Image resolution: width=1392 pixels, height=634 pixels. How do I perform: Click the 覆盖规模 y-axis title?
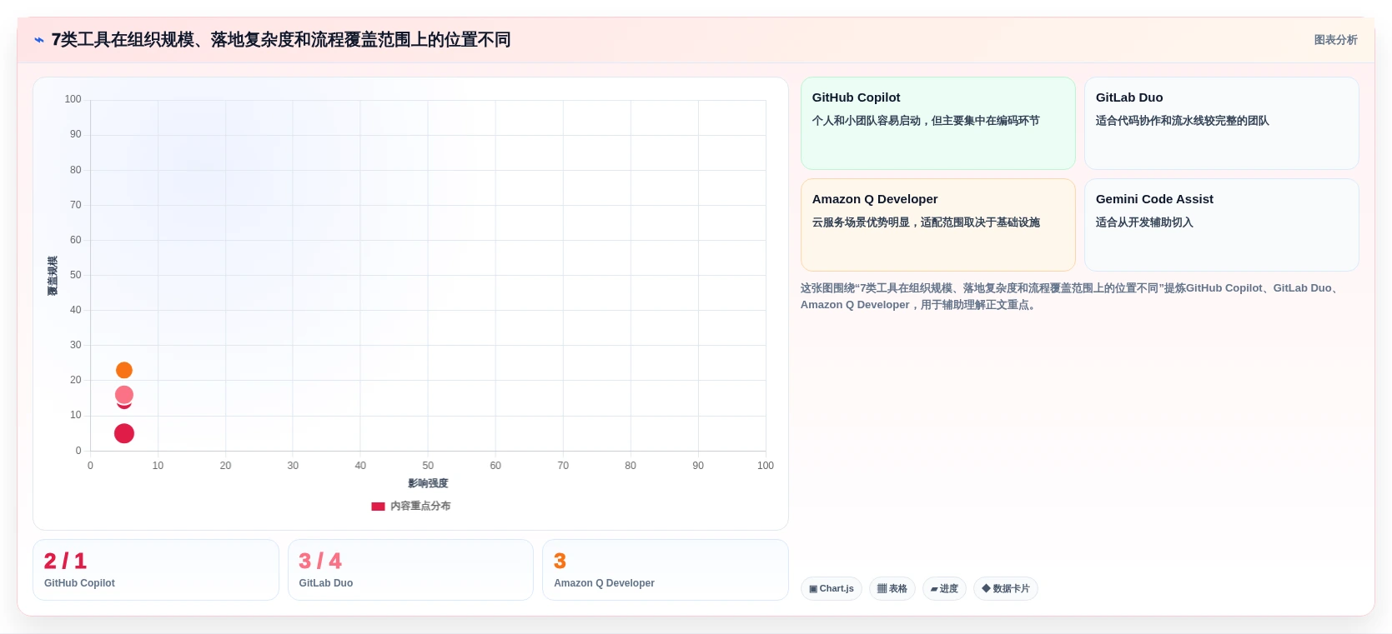click(x=53, y=276)
